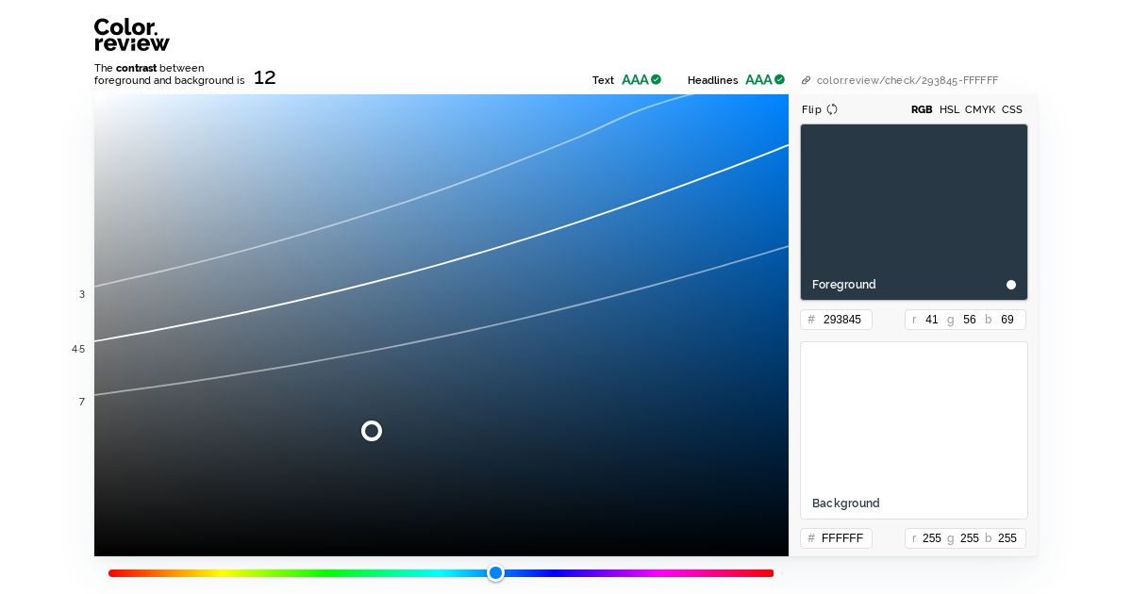Click the contrast ratio value 12
1132x594 pixels.
265,77
